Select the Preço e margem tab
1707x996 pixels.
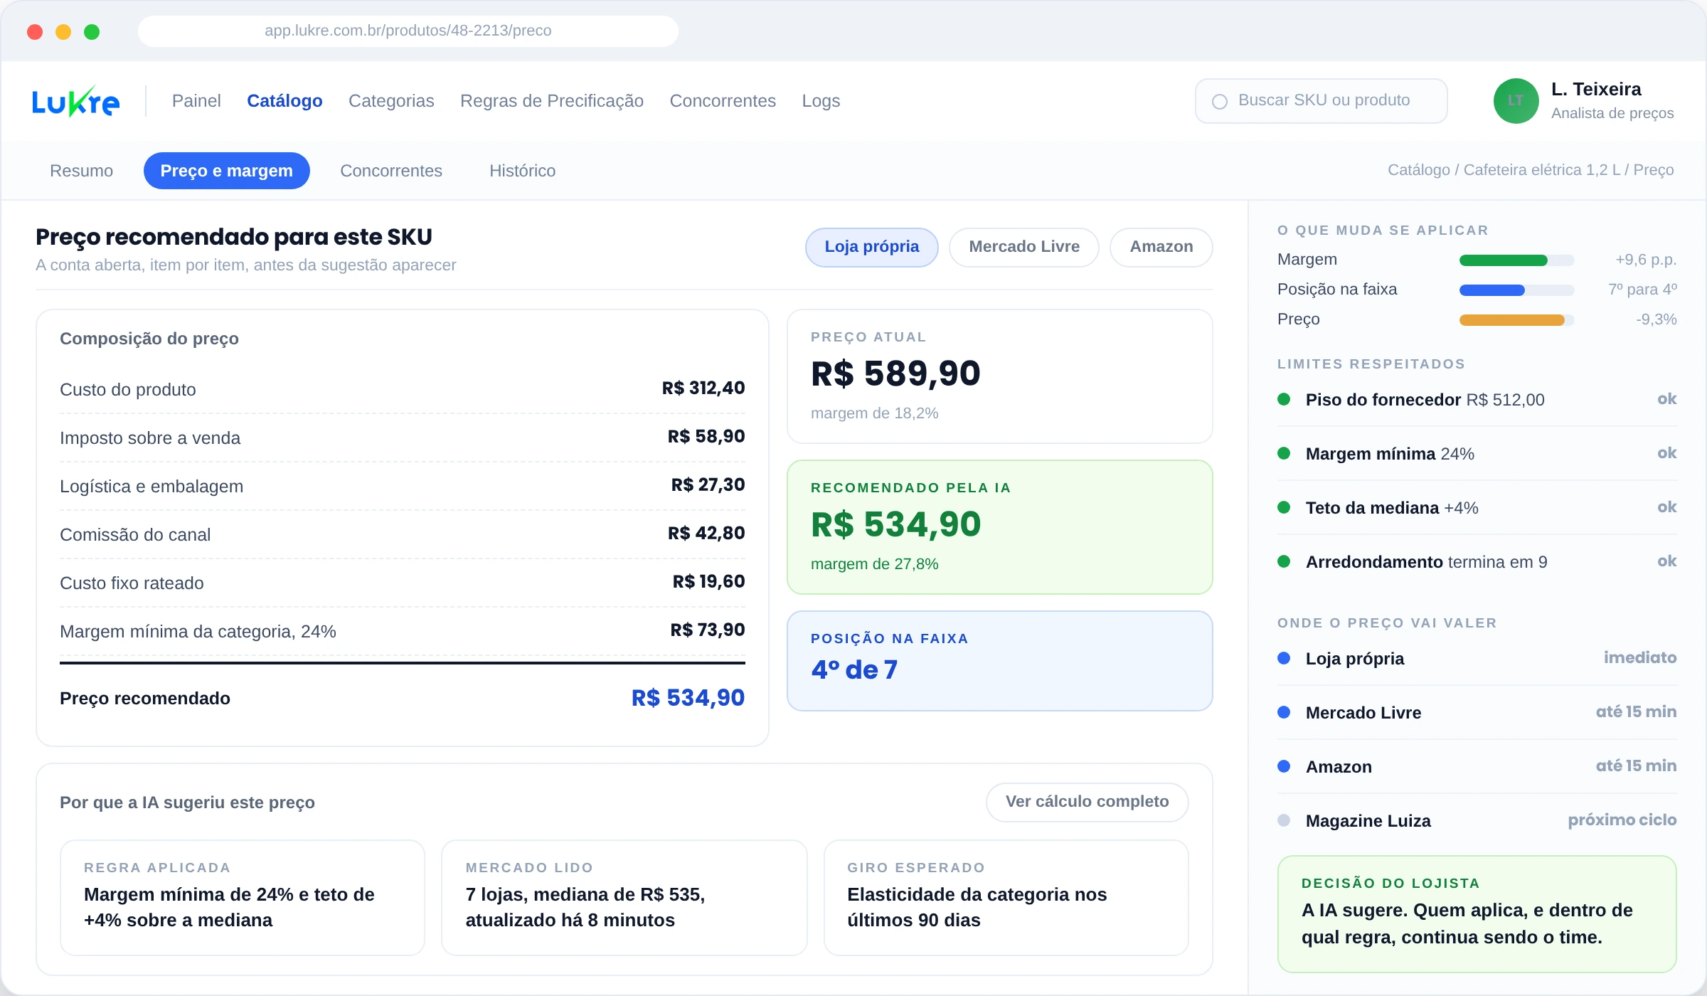tap(226, 171)
